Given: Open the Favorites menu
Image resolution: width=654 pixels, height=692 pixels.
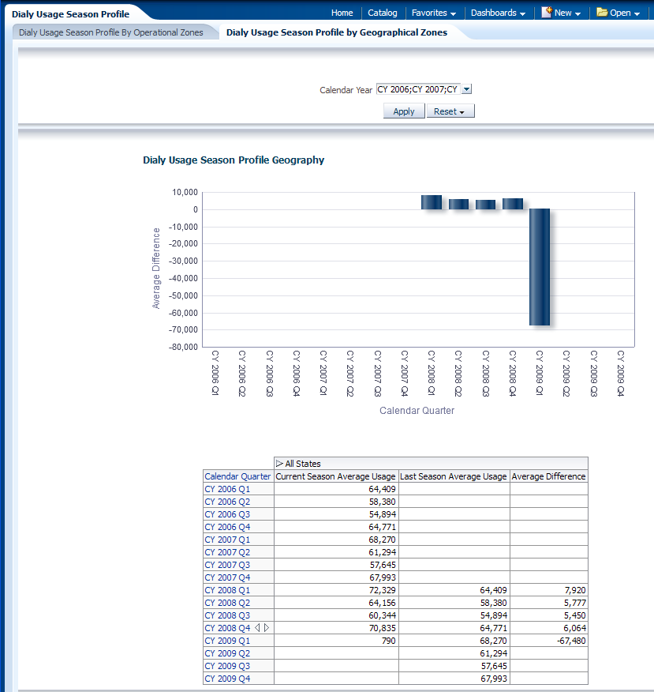Looking at the screenshot, I should pyautogui.click(x=433, y=13).
